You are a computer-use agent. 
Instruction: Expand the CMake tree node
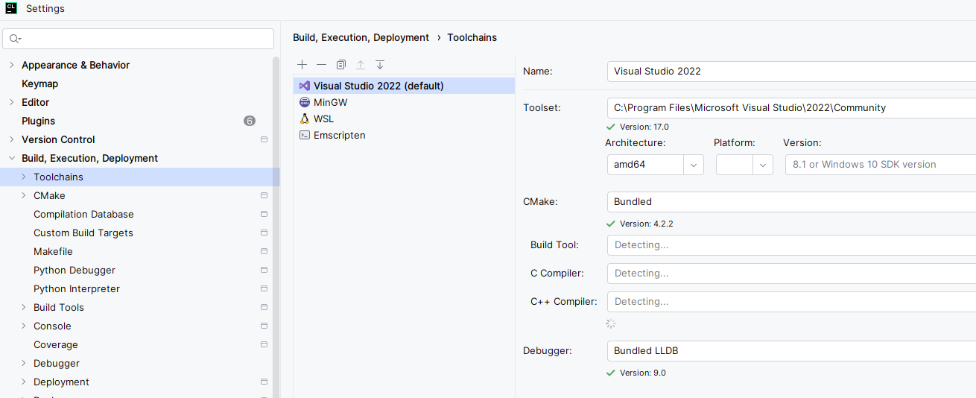pos(23,195)
